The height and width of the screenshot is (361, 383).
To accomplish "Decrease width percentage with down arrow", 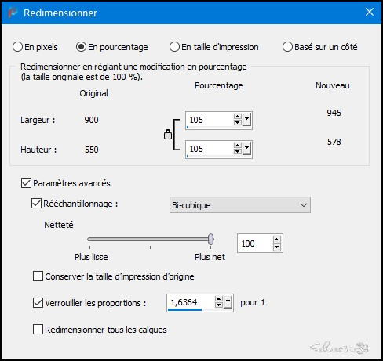I will point(237,122).
